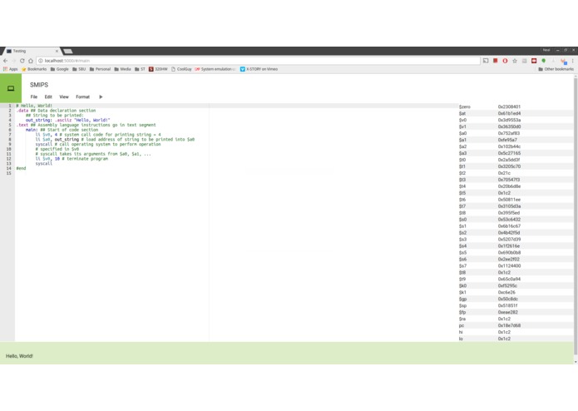Open the Media bookmark folder
Screen dimensions: 578x411
[x=122, y=69]
